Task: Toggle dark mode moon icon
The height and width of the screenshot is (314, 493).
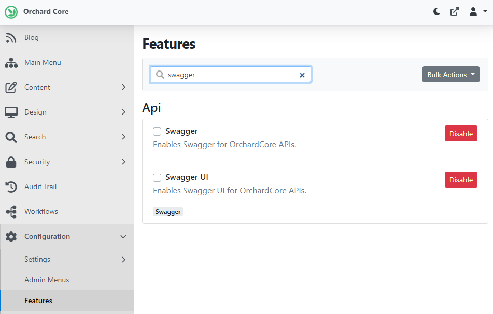Action: [x=436, y=11]
